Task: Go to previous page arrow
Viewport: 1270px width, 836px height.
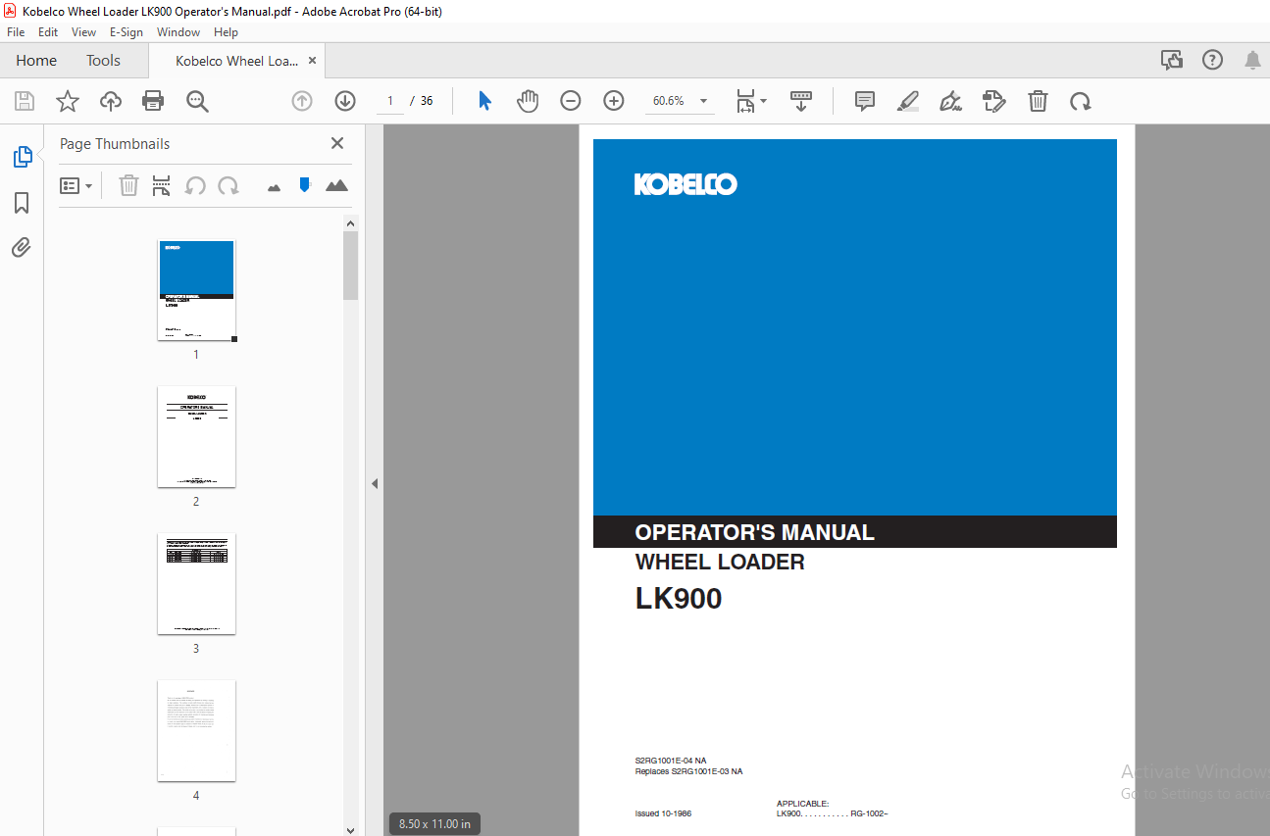Action: tap(302, 101)
